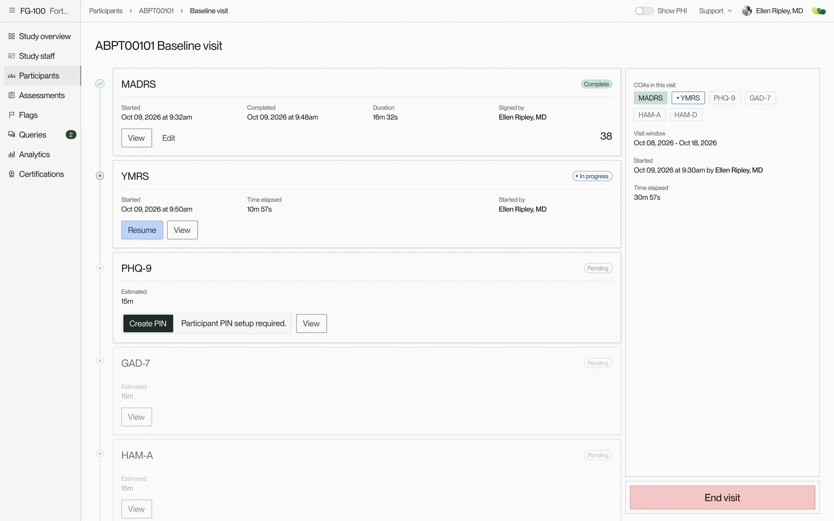Click the Assessments clipboard icon
The height and width of the screenshot is (521, 834).
pyautogui.click(x=12, y=95)
